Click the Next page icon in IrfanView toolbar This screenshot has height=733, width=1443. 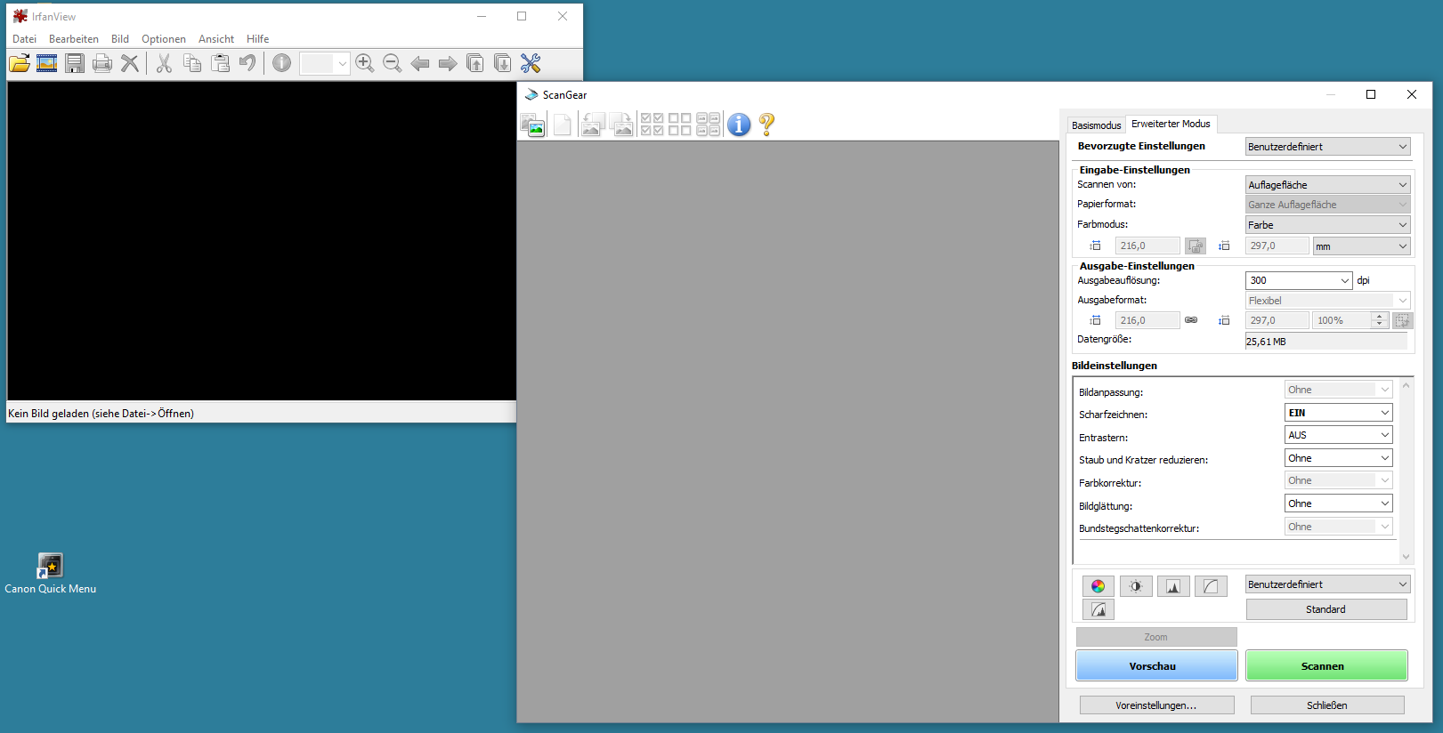tap(503, 63)
